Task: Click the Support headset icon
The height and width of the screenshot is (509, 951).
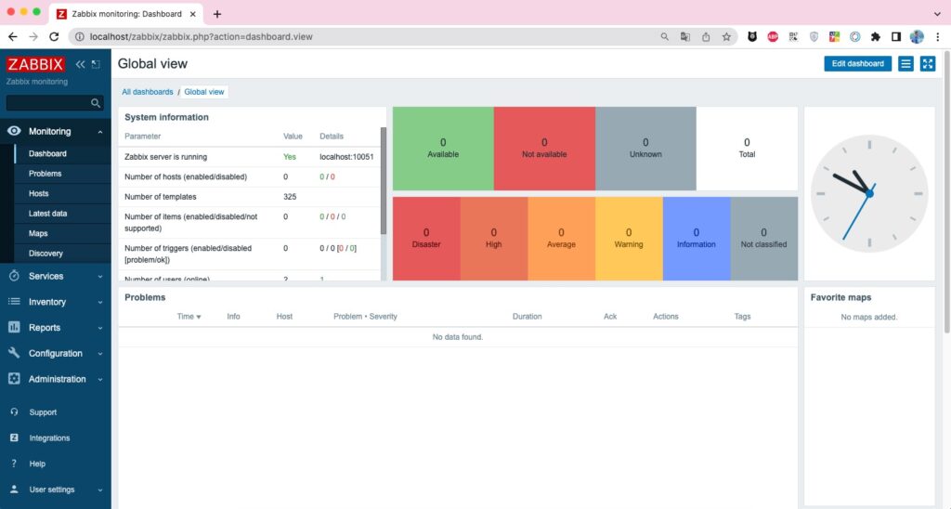Action: (14, 412)
